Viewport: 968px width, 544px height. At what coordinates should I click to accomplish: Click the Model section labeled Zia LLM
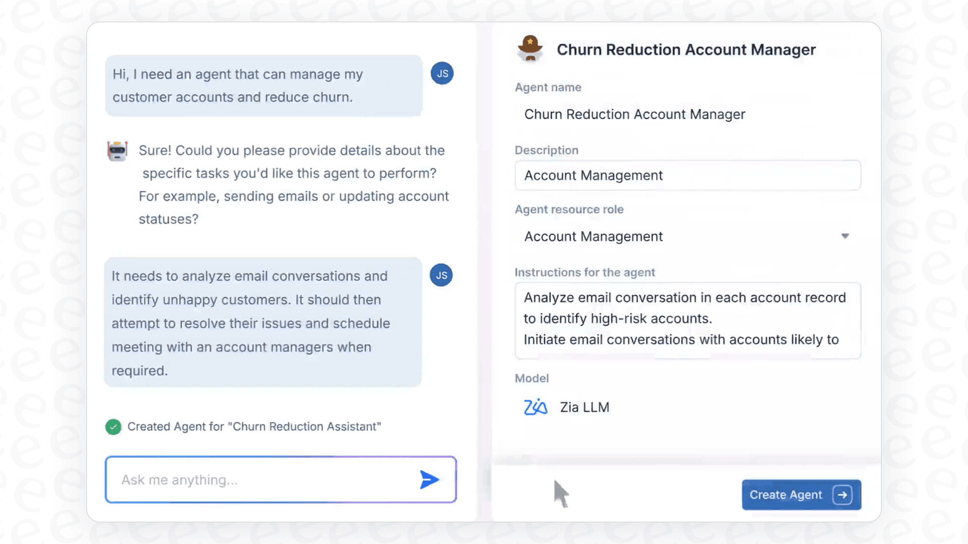pos(584,407)
